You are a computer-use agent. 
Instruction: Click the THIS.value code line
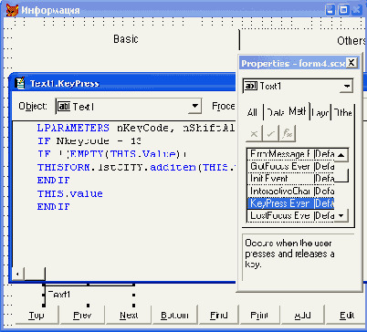pos(70,193)
